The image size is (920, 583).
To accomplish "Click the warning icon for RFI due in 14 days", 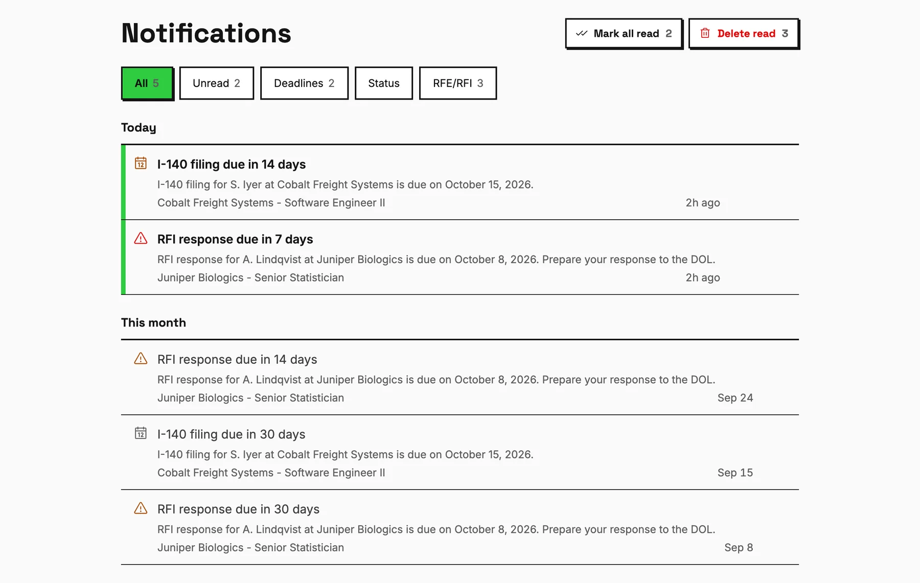I will (x=141, y=358).
